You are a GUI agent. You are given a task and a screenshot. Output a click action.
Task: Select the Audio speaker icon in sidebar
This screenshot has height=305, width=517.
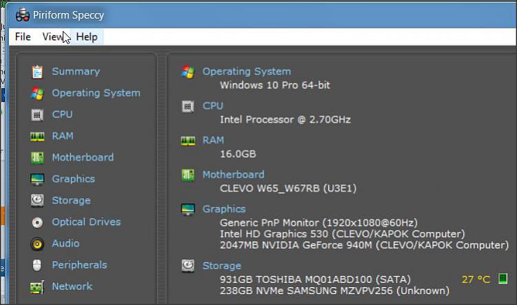[37, 244]
